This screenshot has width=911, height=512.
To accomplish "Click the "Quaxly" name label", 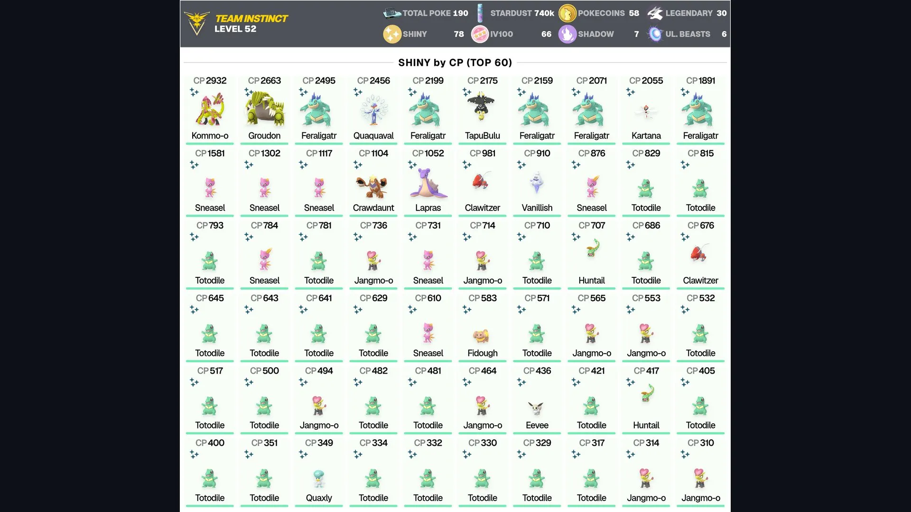I will pos(319,498).
